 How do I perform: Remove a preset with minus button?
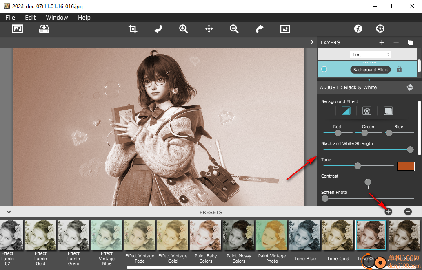point(408,212)
